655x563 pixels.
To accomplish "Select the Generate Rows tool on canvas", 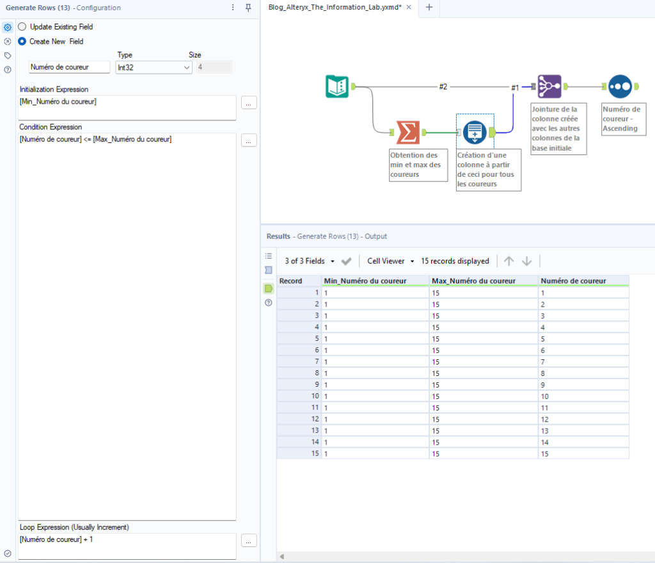I will [475, 132].
